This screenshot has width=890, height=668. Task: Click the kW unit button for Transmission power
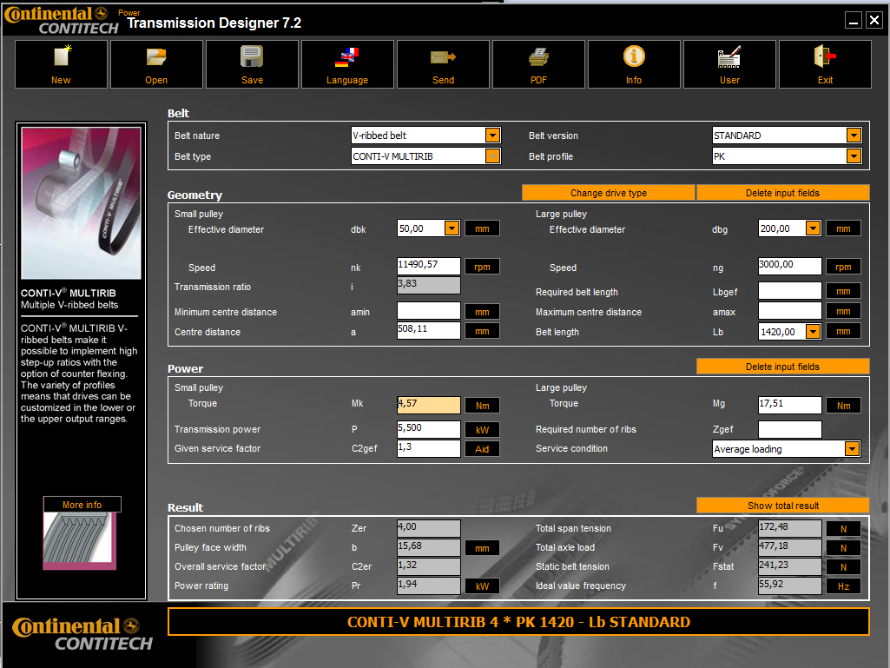pyautogui.click(x=482, y=430)
